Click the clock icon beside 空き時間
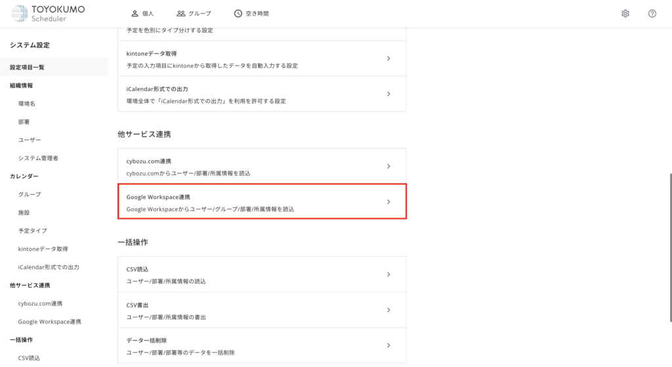The image size is (672, 367). click(238, 14)
